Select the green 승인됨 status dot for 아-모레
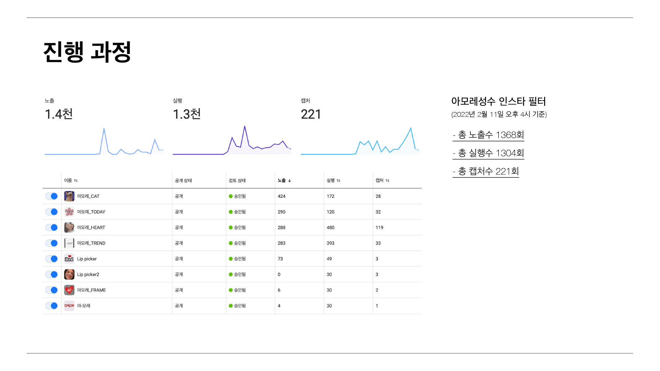The image size is (660, 371). tap(231, 306)
